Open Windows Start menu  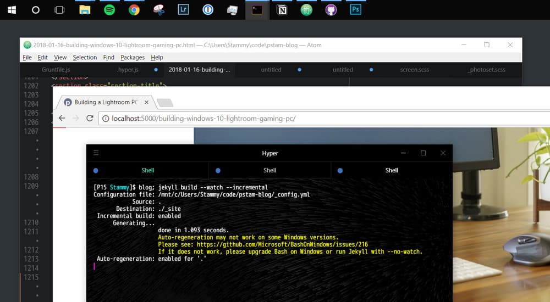click(12, 10)
